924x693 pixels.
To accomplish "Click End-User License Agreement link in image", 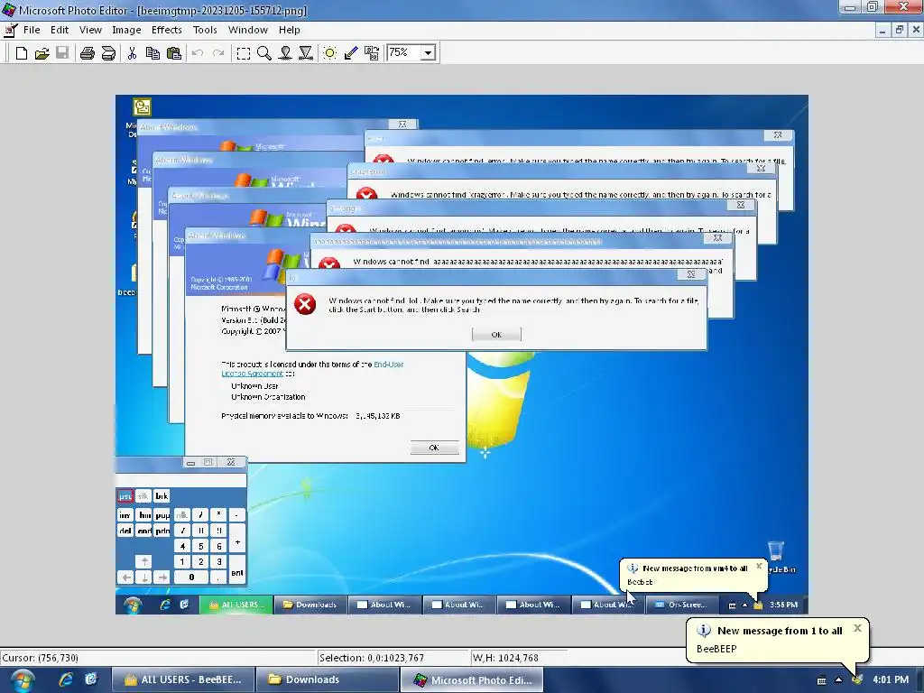I will point(312,369).
